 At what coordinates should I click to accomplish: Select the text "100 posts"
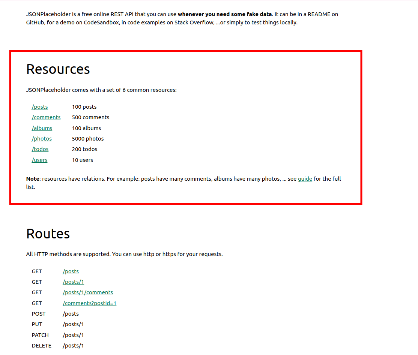(x=84, y=107)
